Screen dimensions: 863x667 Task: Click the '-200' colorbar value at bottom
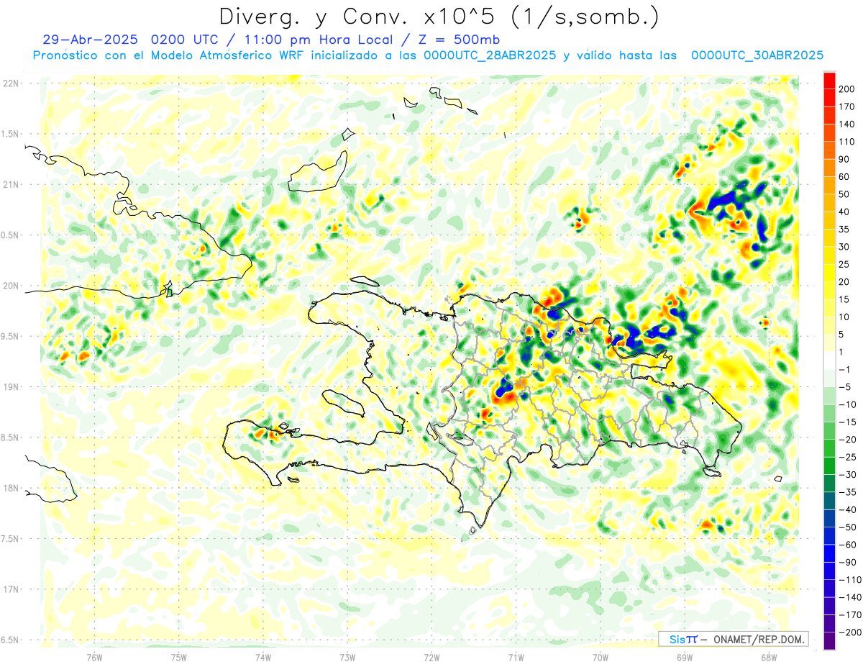tap(851, 632)
